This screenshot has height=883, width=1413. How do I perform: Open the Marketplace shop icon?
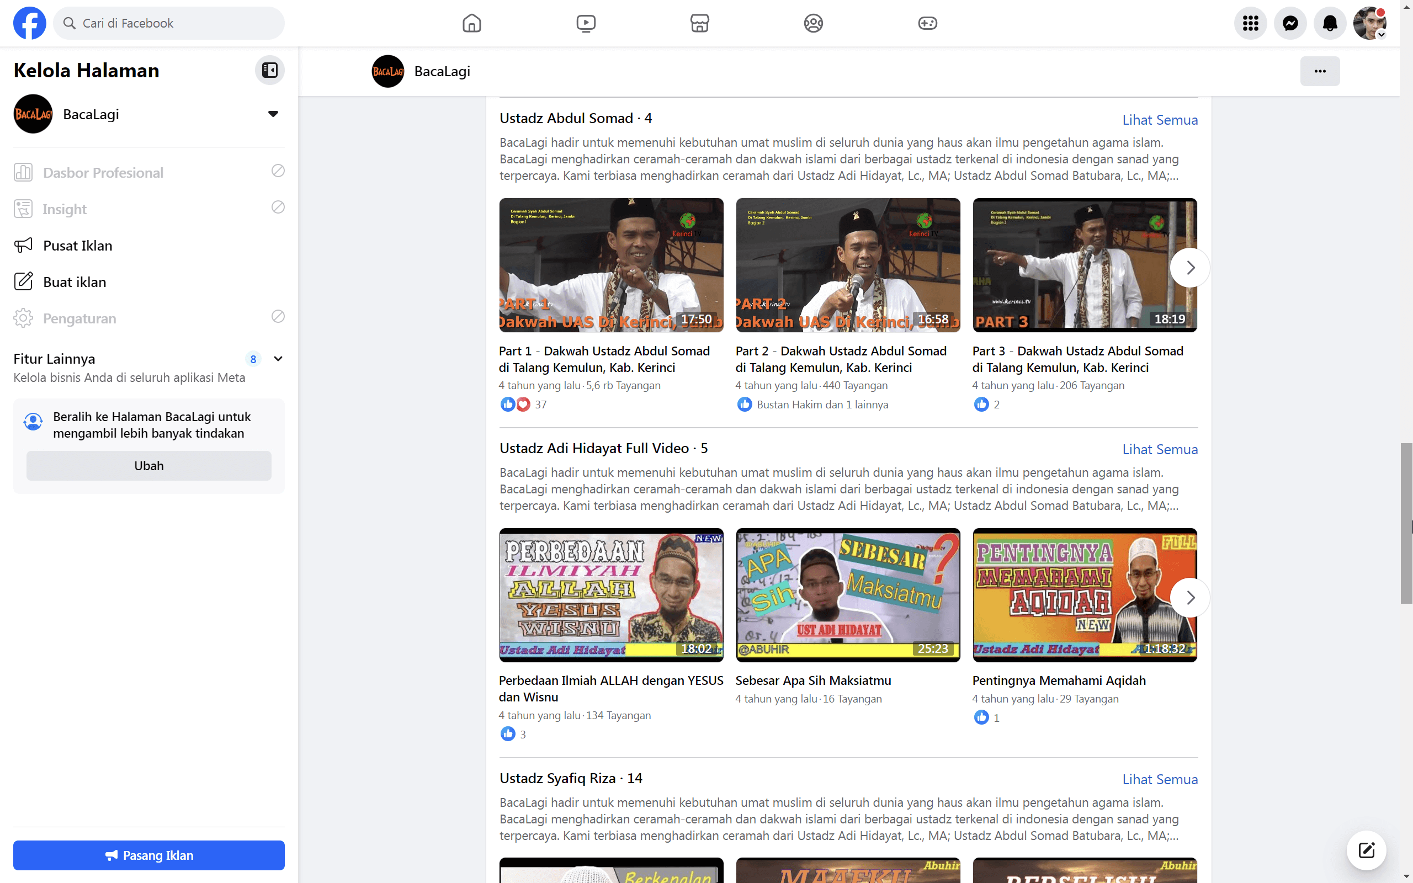click(699, 23)
